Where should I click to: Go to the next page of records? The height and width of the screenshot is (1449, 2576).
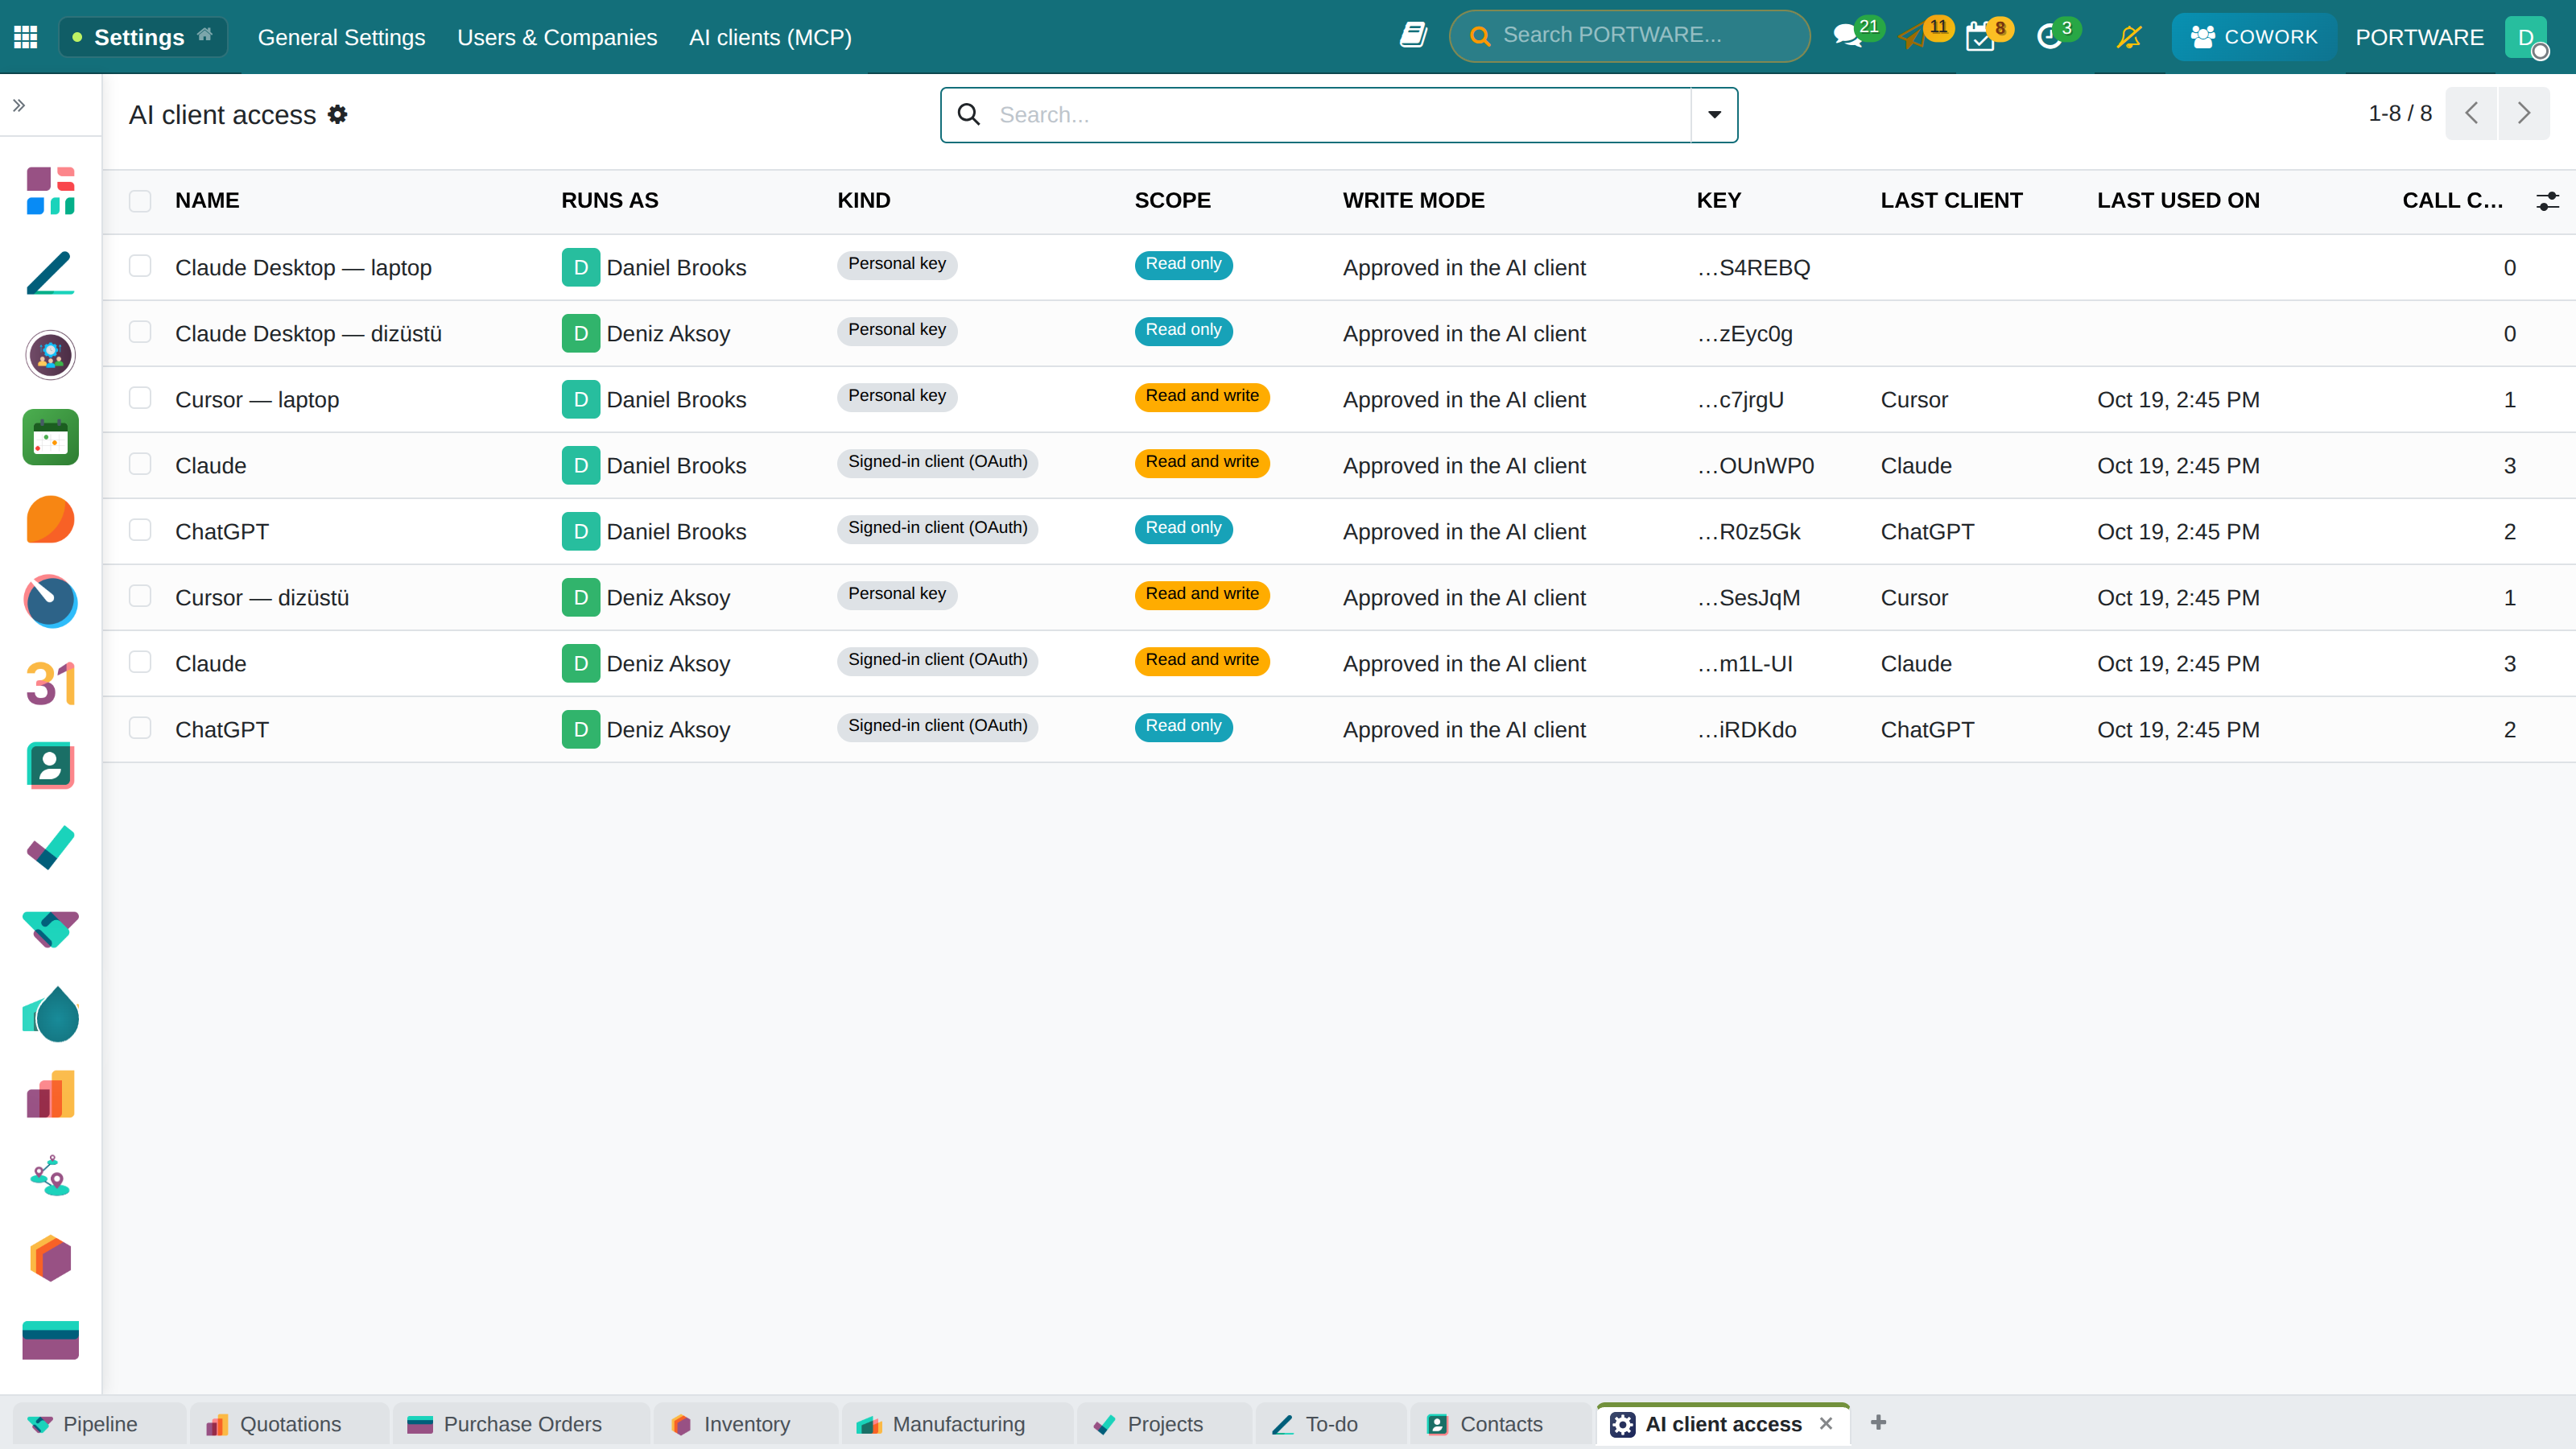2524,113
